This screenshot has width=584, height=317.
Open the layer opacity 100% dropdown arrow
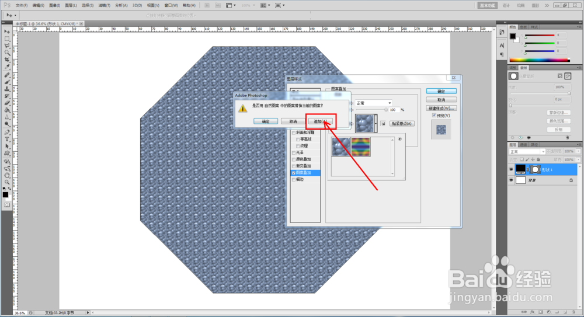click(578, 151)
